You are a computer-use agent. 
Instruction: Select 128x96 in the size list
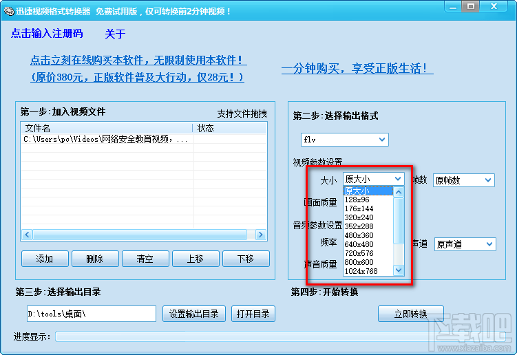tap(368, 200)
